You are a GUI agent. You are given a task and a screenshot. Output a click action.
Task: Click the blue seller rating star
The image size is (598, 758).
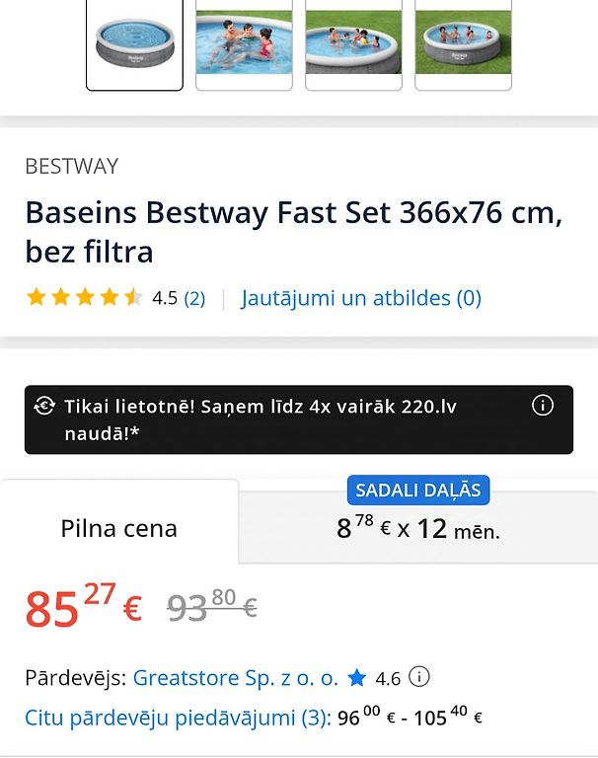pos(357,678)
